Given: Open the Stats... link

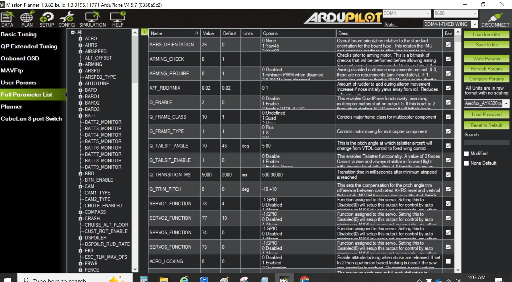Looking at the screenshot, I should tap(391, 25).
